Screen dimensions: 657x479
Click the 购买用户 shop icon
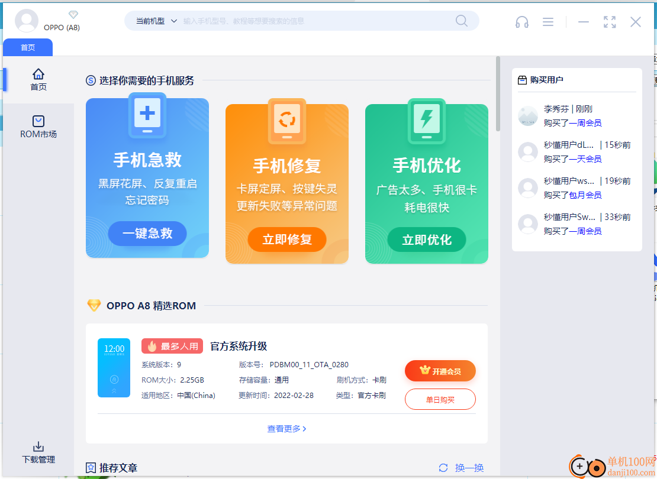pyautogui.click(x=522, y=80)
